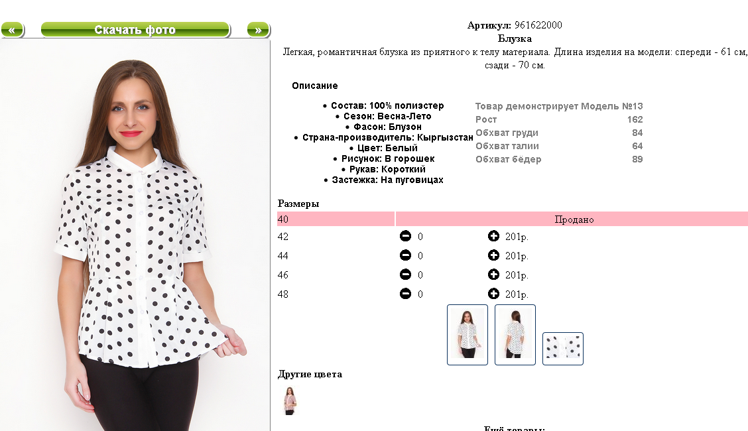Decrease quantity for size 44
This screenshot has width=748, height=431.
[x=405, y=255]
